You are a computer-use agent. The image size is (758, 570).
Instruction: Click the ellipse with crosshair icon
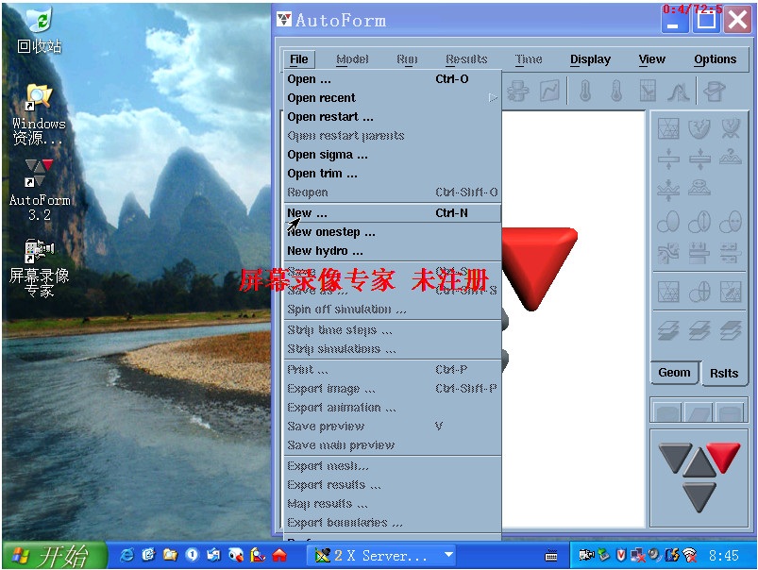pyautogui.click(x=699, y=292)
